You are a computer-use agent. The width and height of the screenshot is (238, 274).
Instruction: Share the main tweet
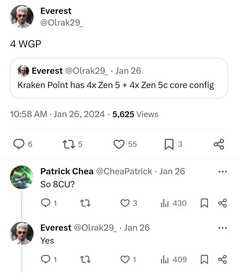click(219, 144)
